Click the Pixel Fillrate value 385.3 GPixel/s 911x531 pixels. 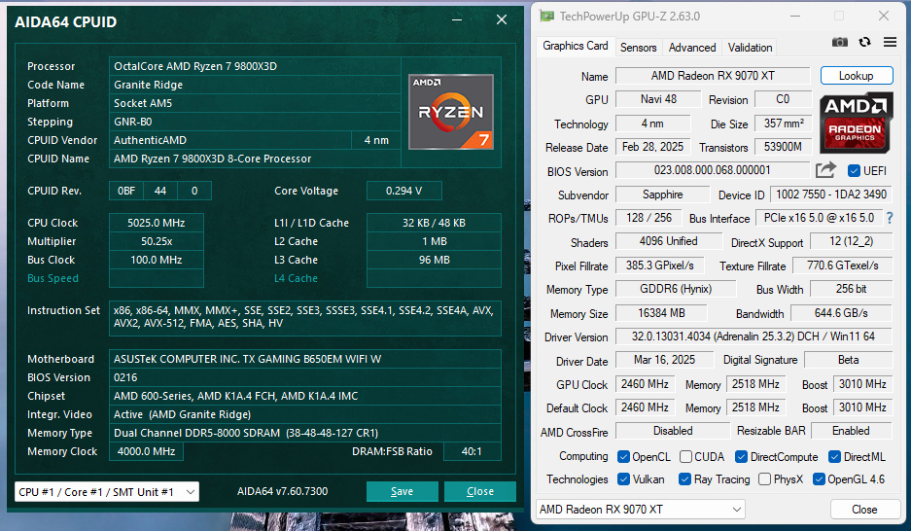[659, 265]
